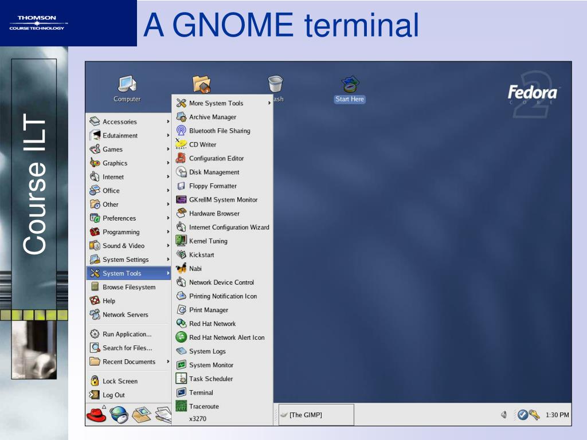Choose Run Application... from the menu
This screenshot has height=440, width=587.
tap(129, 334)
